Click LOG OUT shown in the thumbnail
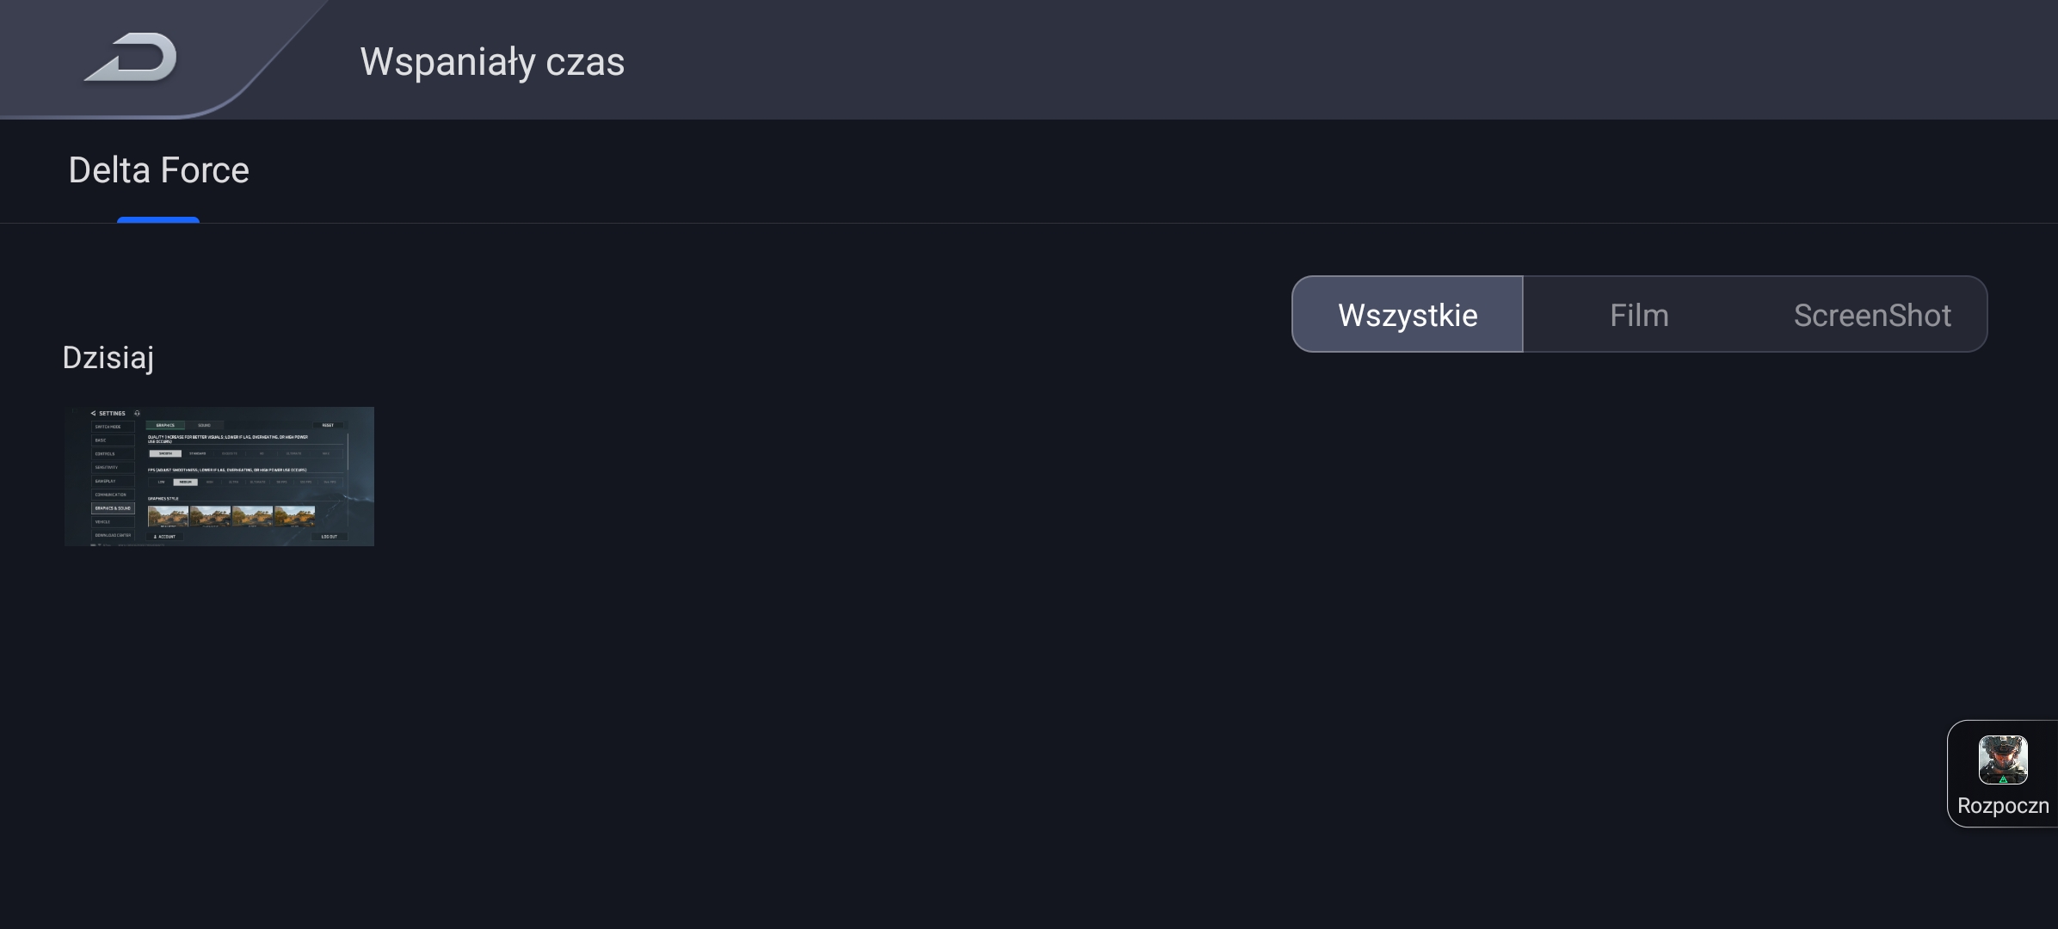Viewport: 2058px width, 929px height. click(330, 537)
